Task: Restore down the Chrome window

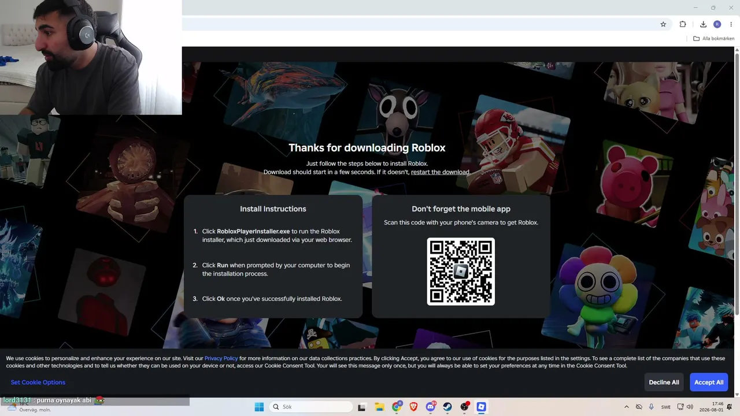Action: coord(713,8)
